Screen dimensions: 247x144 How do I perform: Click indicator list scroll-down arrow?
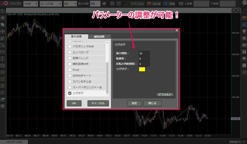[x=107, y=95]
